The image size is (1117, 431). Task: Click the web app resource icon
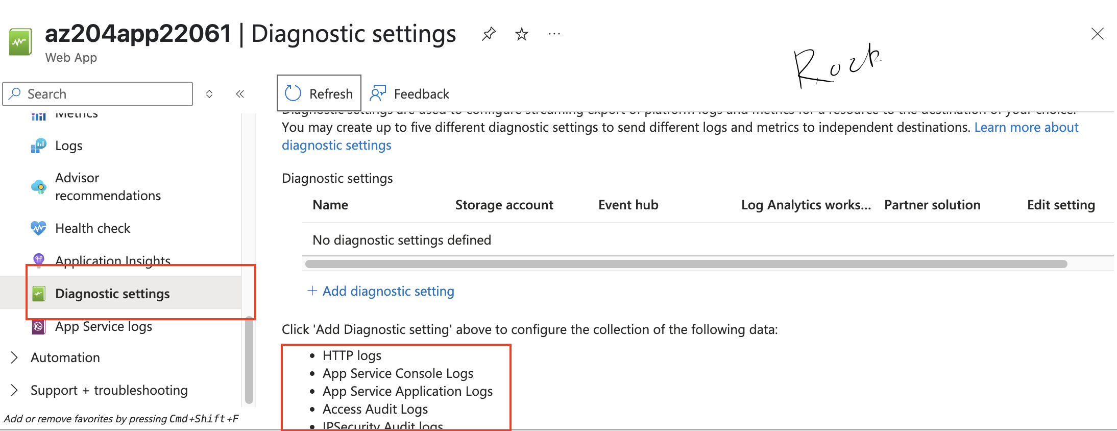pyautogui.click(x=20, y=42)
